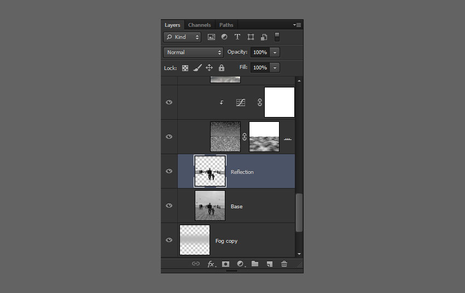Click the Opacity value field
Viewport: 465px width, 293px height.
tap(260, 52)
